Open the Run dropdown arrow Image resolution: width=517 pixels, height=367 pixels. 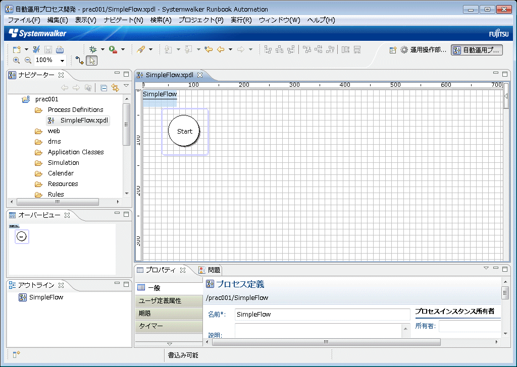tap(123, 50)
